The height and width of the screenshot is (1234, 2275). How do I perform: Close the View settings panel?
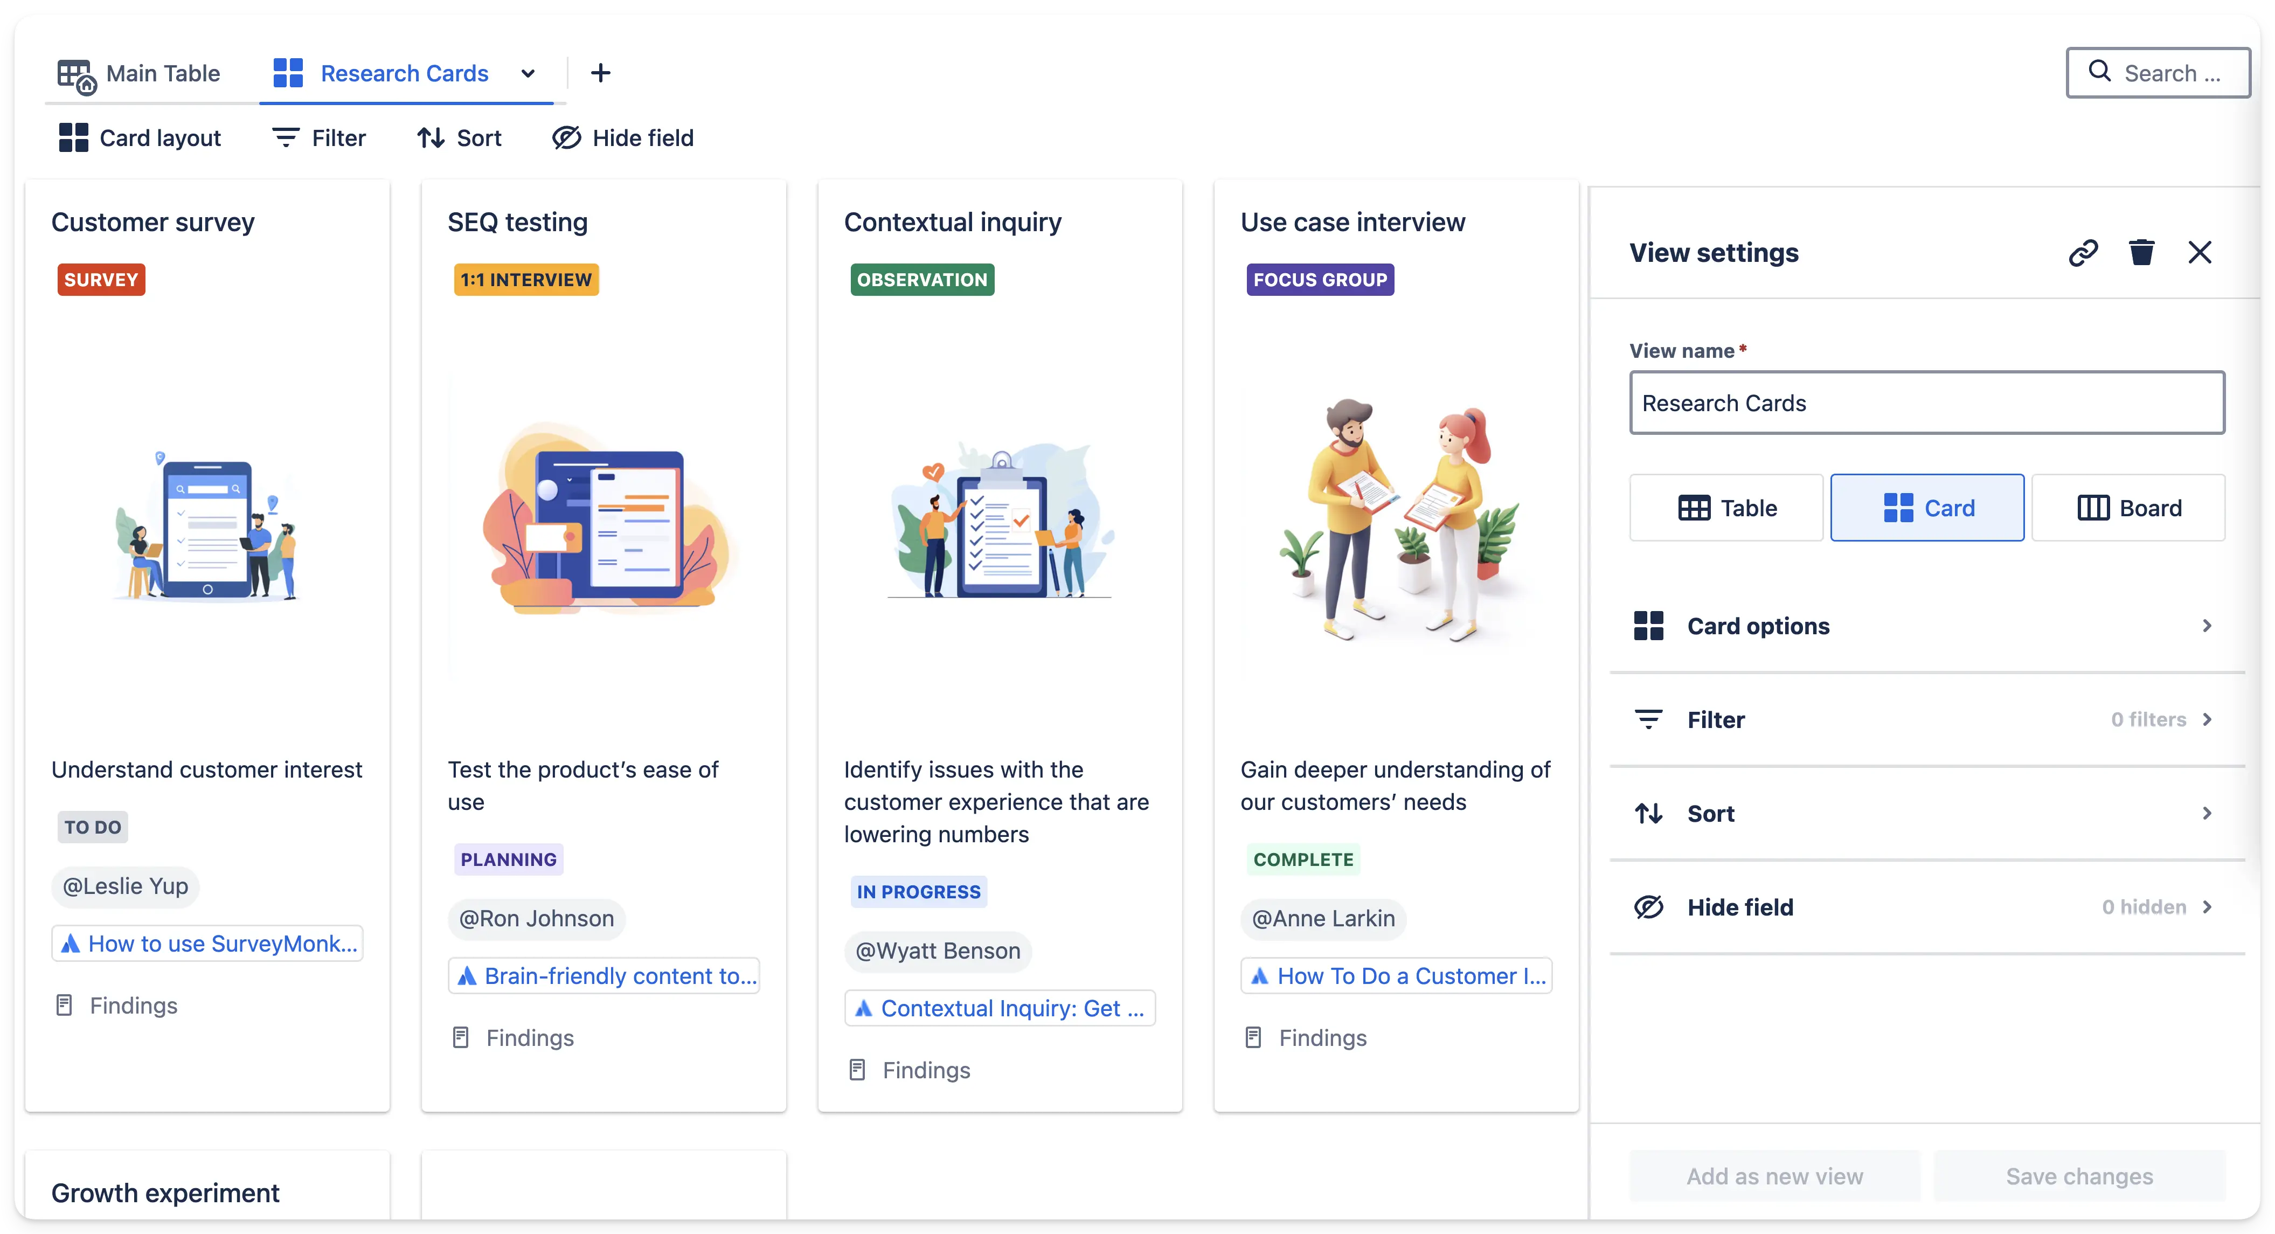[x=2199, y=253]
